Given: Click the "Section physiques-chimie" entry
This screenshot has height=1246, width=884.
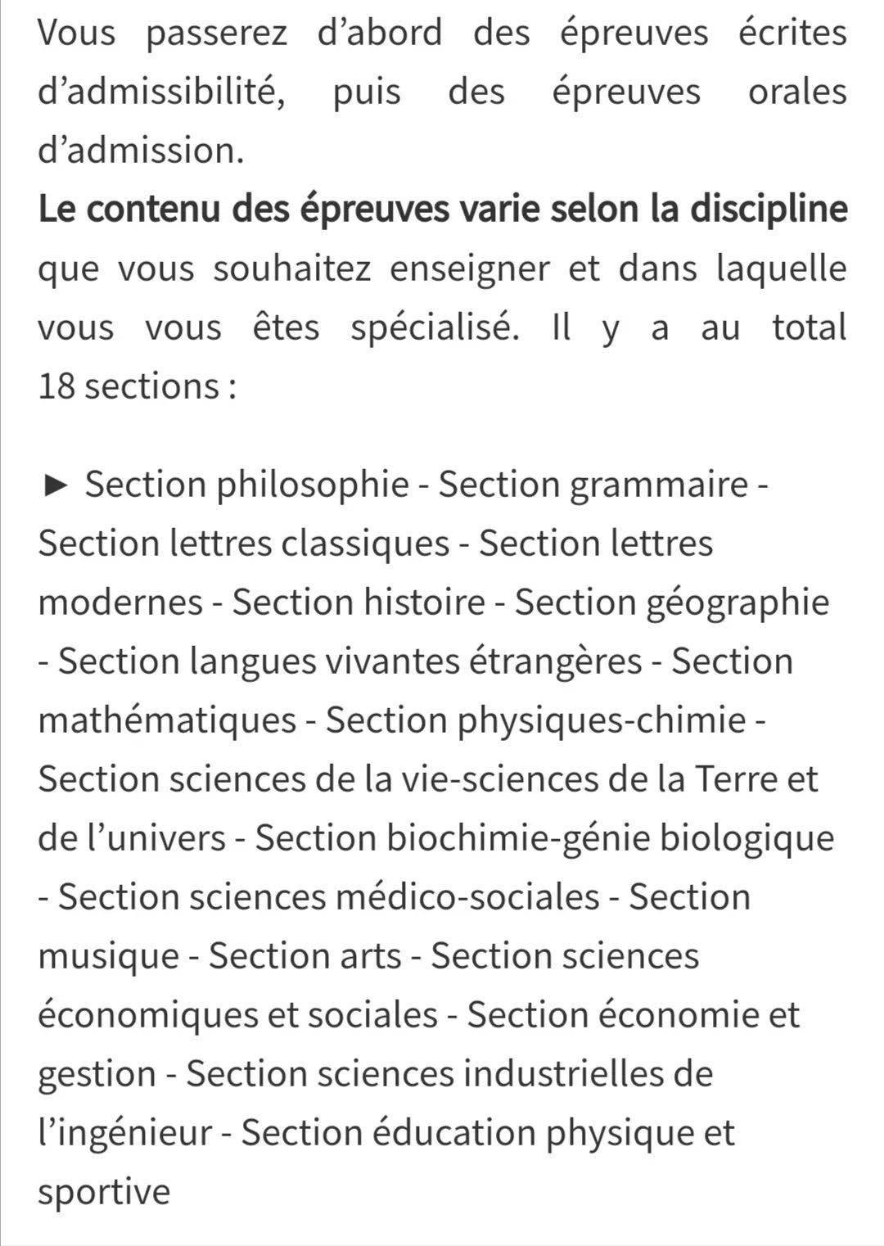Looking at the screenshot, I should click(x=536, y=720).
